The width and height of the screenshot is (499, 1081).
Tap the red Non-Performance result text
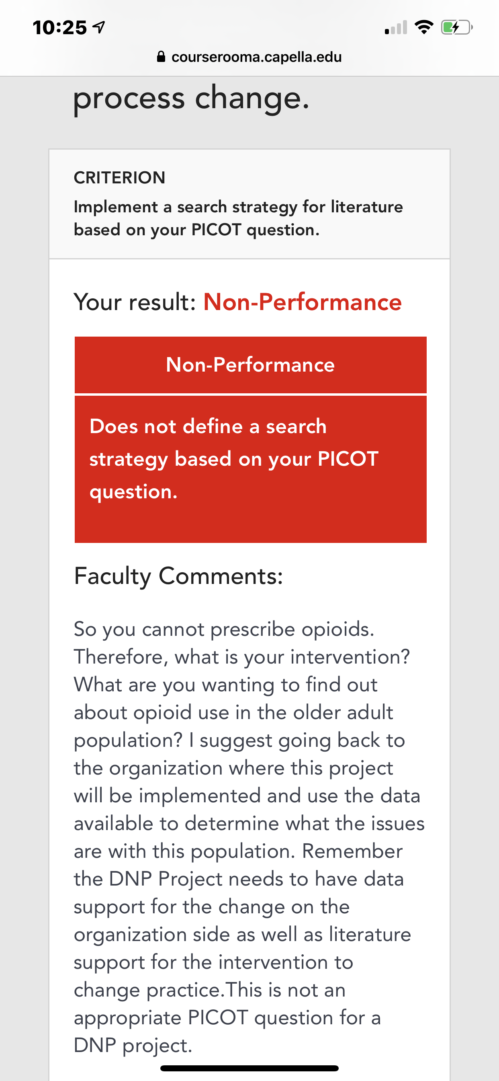(303, 302)
